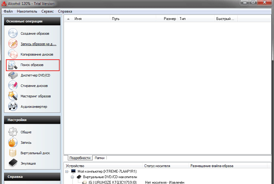Toggle the Справка sidebar panel header
This screenshot has height=184, width=274.
(x=32, y=177)
